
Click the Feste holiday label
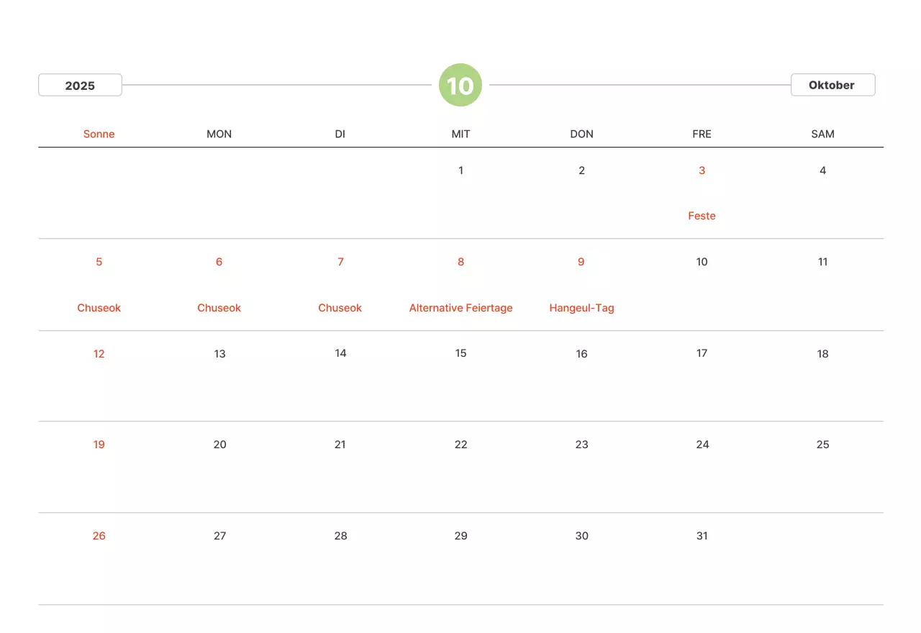[x=702, y=216]
